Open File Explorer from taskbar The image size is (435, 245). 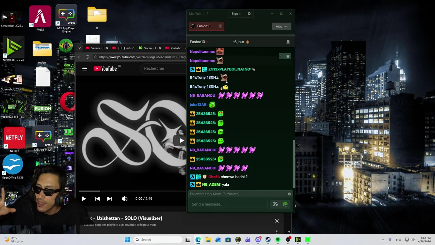pos(208,240)
